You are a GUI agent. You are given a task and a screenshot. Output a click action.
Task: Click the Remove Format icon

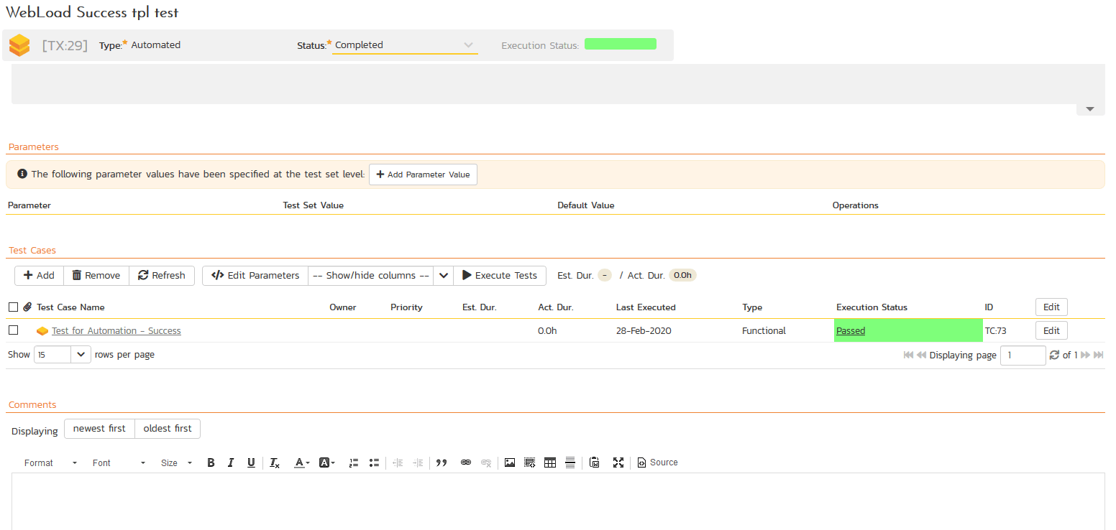click(275, 462)
